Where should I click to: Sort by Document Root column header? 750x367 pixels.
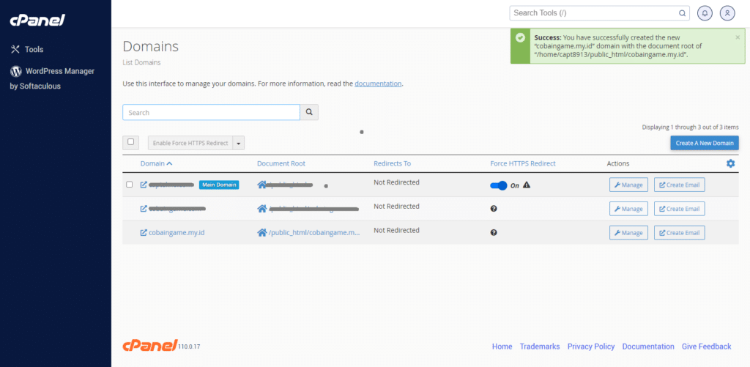pos(281,163)
